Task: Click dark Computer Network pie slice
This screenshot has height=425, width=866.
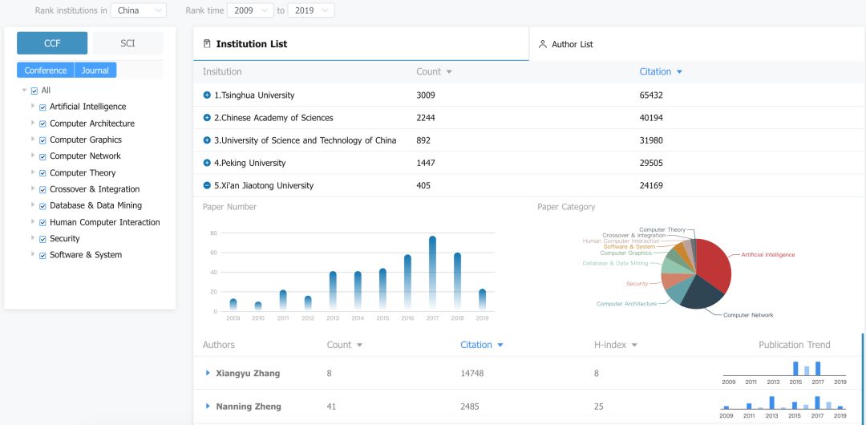Action: coord(703,292)
